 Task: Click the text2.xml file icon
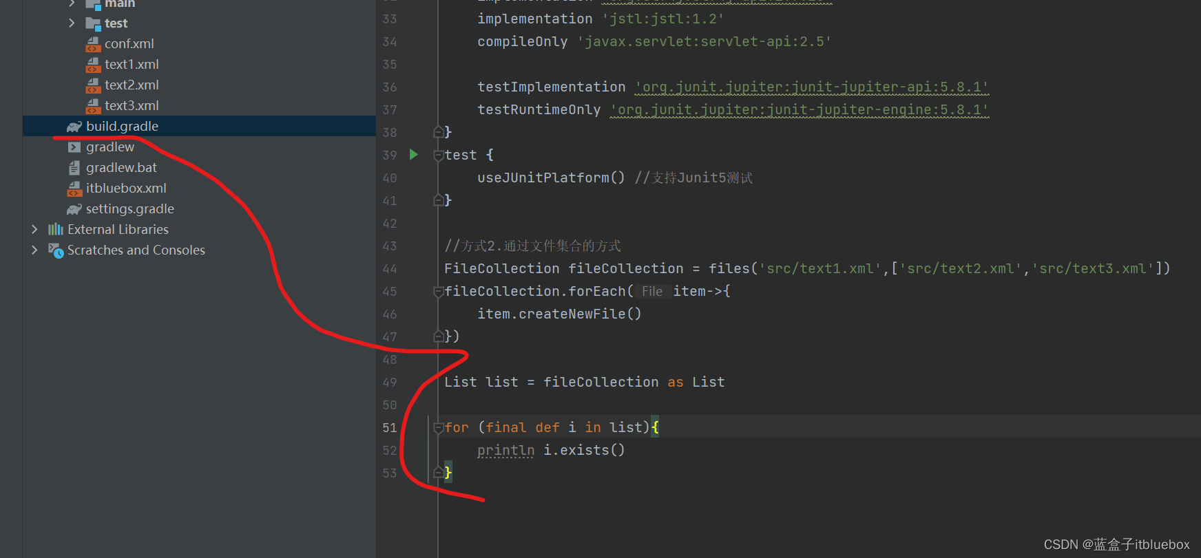[93, 85]
